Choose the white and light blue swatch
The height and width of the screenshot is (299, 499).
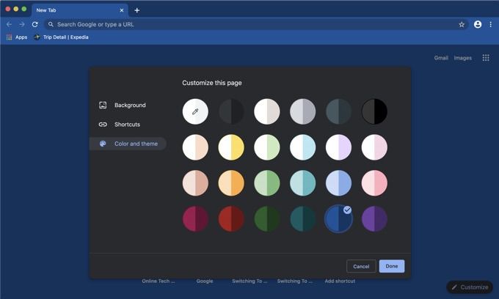[303, 147]
